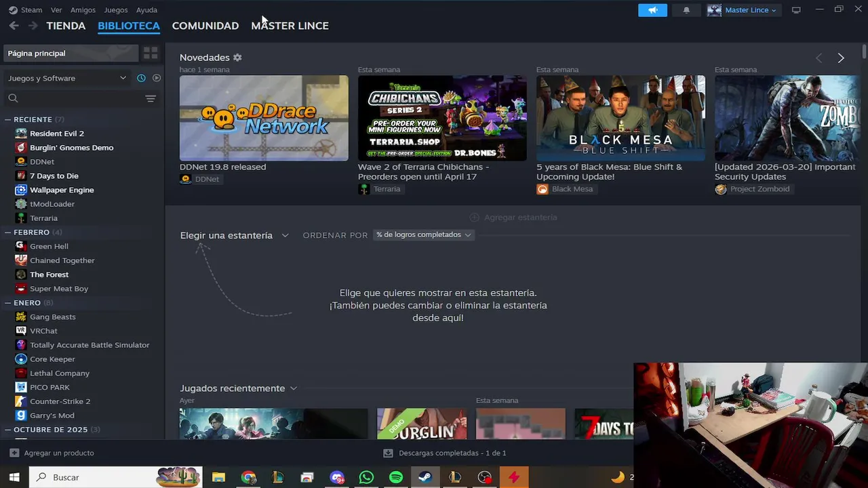Click the downloads icon in bottom bar
Viewport: 868px width, 488px height.
click(x=388, y=453)
